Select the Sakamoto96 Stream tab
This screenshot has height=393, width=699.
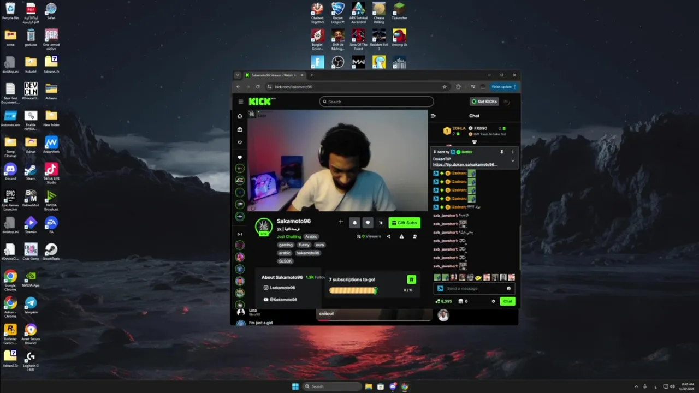[274, 75]
